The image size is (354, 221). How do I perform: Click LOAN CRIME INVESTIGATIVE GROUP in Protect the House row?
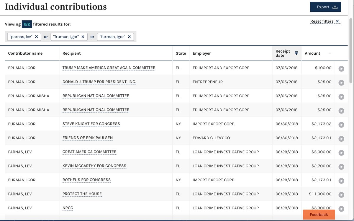pos(226,194)
